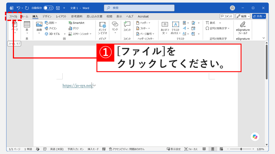Viewport: 275px width, 154px height.
Task: Open the ヘッダー dropdown
Action: coord(143,23)
